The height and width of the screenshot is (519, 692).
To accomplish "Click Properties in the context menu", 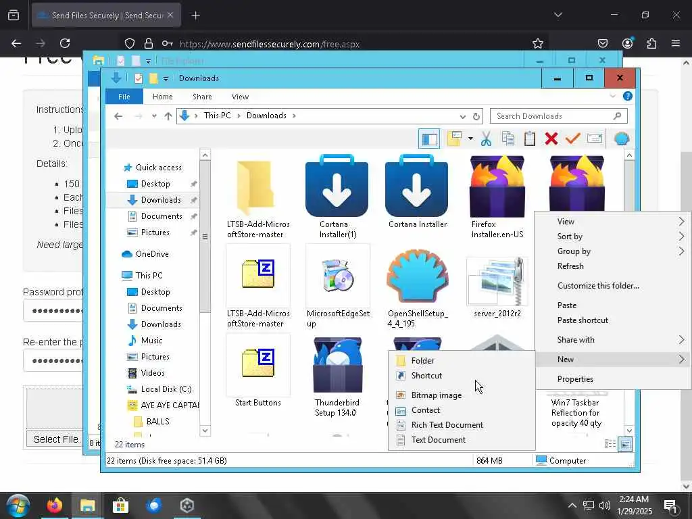I will coord(612,379).
